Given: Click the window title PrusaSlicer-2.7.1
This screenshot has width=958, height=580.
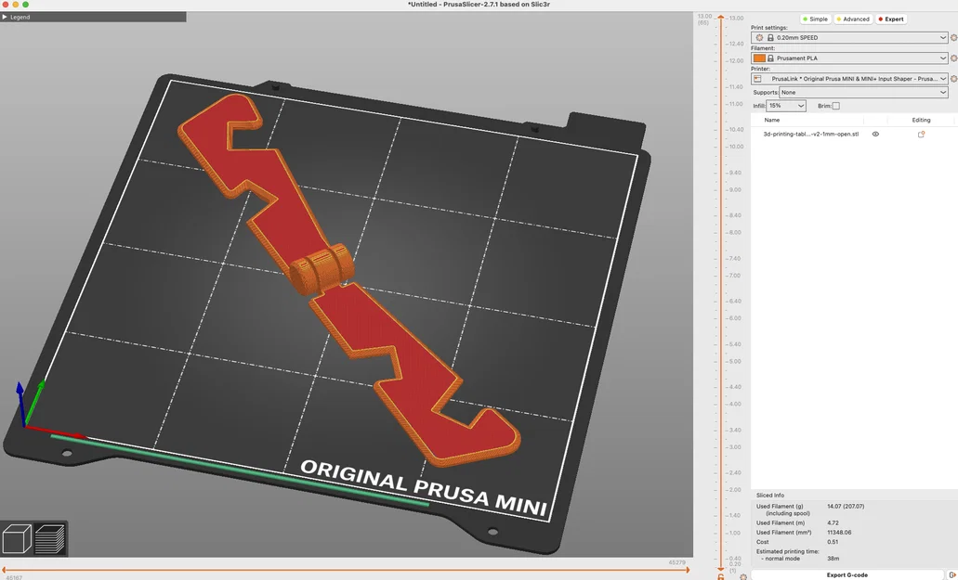Looking at the screenshot, I should pyautogui.click(x=479, y=5).
